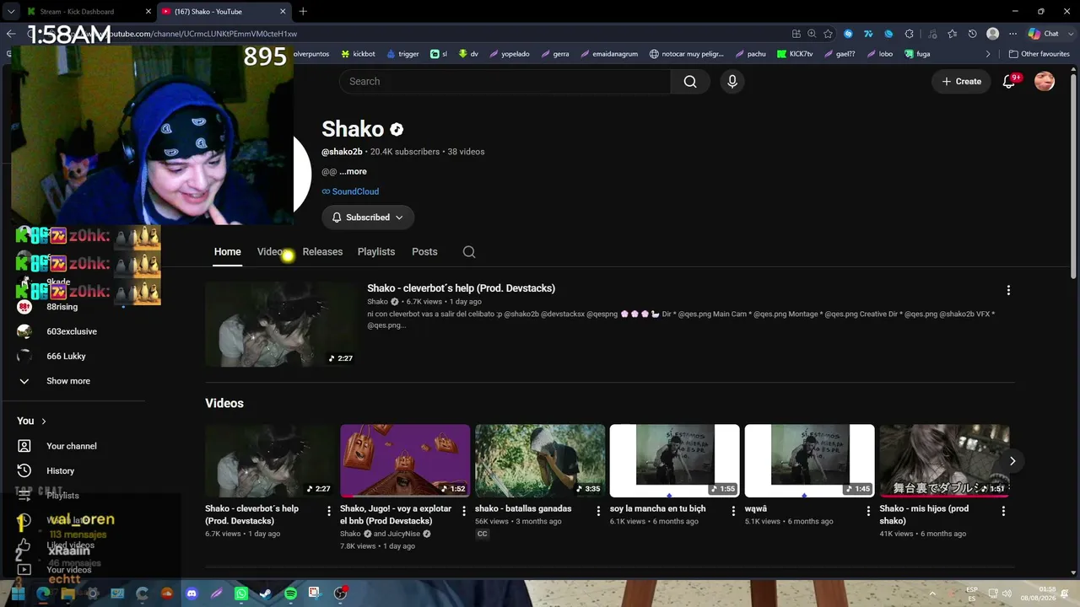Open the YouTube account avatar menu
The width and height of the screenshot is (1080, 607).
pyautogui.click(x=1045, y=82)
